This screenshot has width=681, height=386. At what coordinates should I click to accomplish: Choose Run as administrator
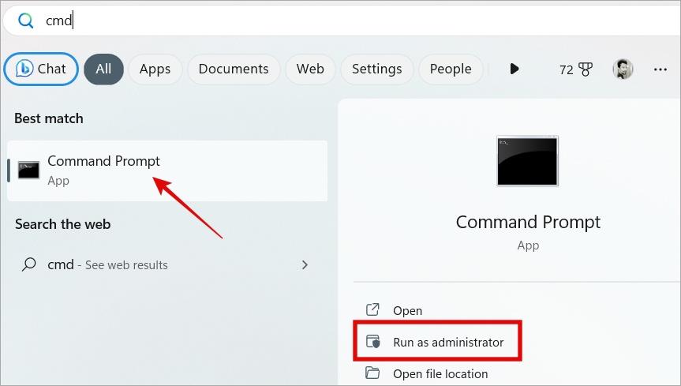(437, 342)
